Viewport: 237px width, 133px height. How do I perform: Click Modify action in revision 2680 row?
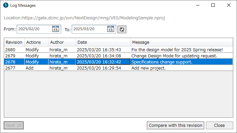pos(32,50)
